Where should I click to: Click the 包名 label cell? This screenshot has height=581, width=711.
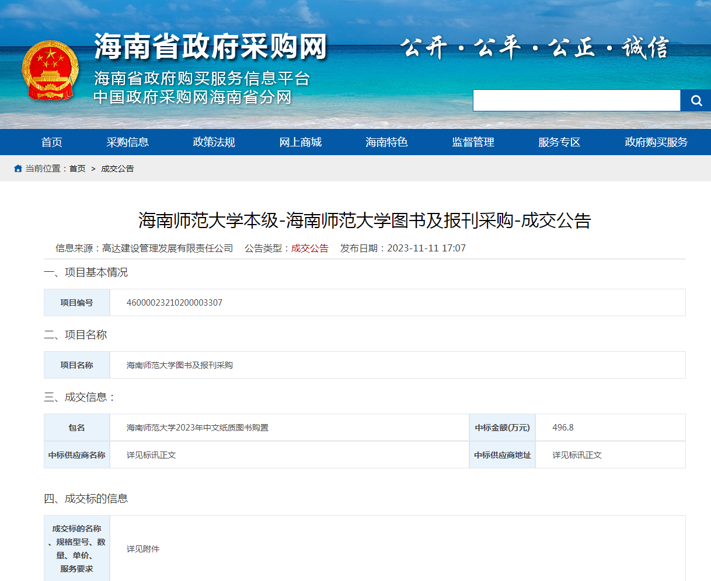[77, 428]
